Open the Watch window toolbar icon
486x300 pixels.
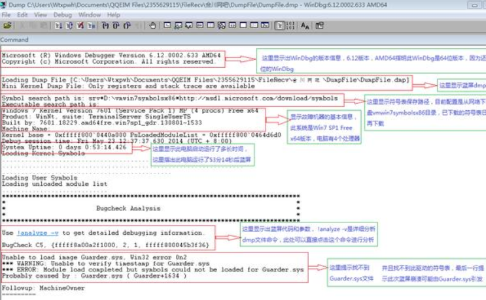tap(179, 26)
